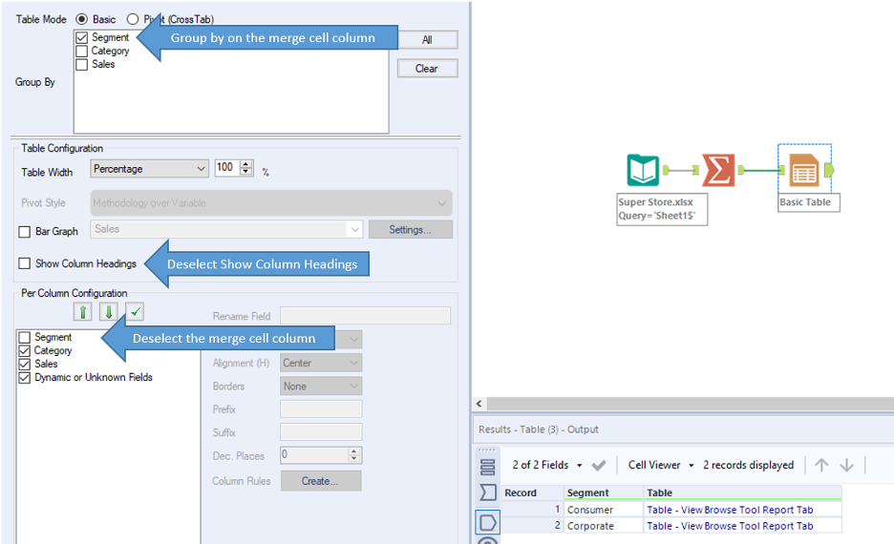Select the Input Data tool on canvas
The height and width of the screenshot is (544, 894).
coord(643,170)
